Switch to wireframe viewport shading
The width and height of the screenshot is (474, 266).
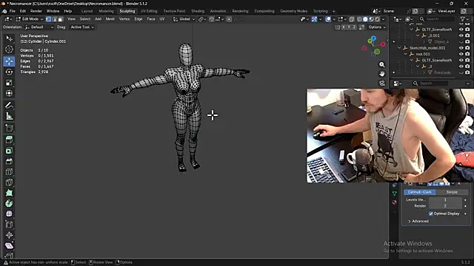(359, 19)
